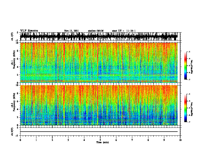The image size is (203, 157).
Task: Click the ch.2 spectrogram color scale bar
Action: 185,108
